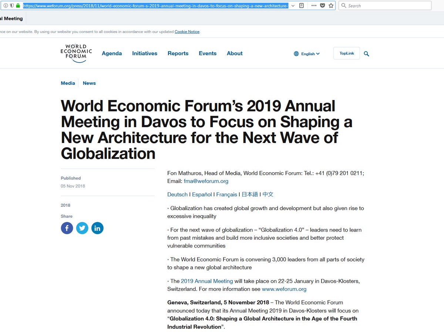The height and width of the screenshot is (336, 444).
Task: Click the bullet about convening 3,000 leaders
Action: 266,263
